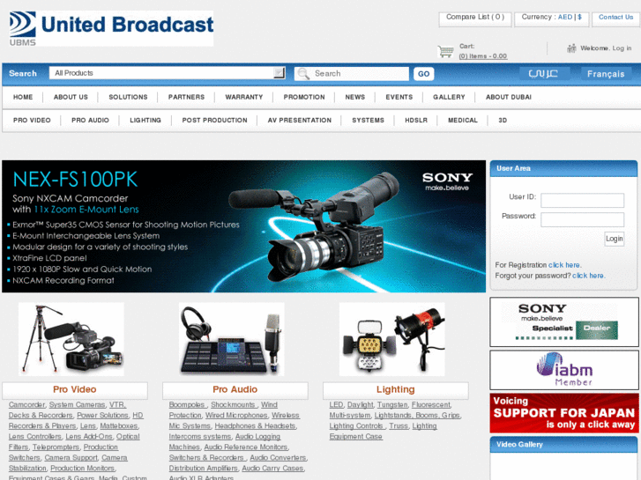Click registration 'click here' link

pyautogui.click(x=563, y=265)
